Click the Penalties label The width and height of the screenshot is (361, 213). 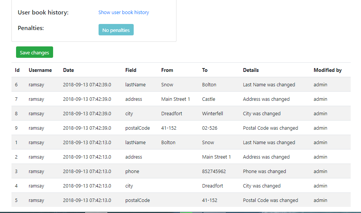point(31,28)
